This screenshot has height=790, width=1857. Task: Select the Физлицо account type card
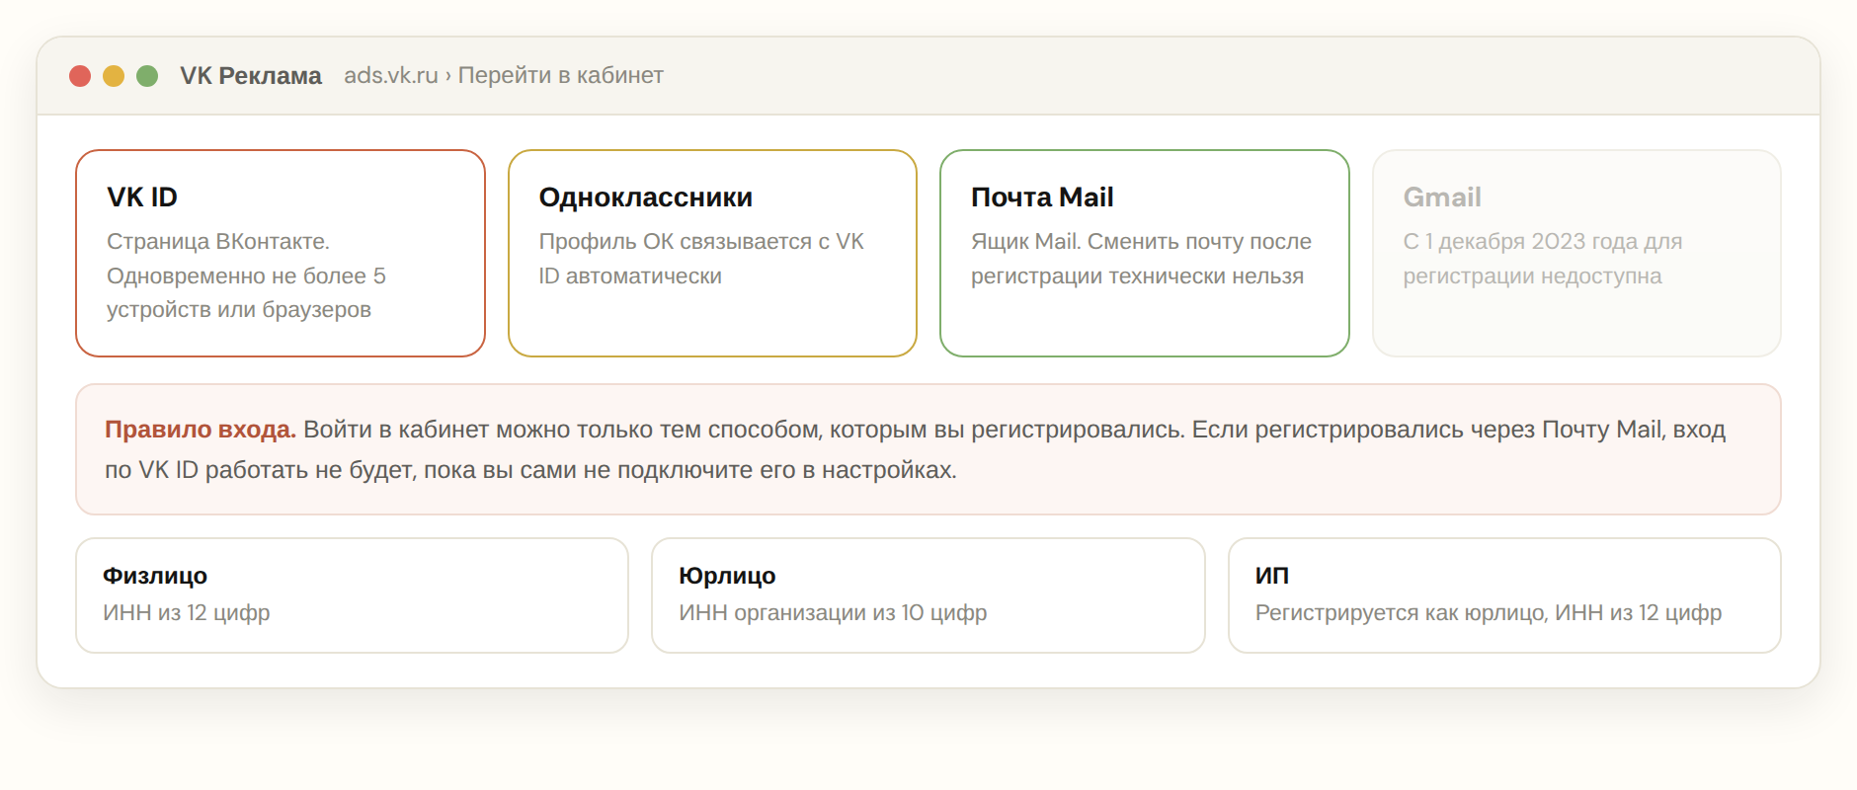point(352,595)
